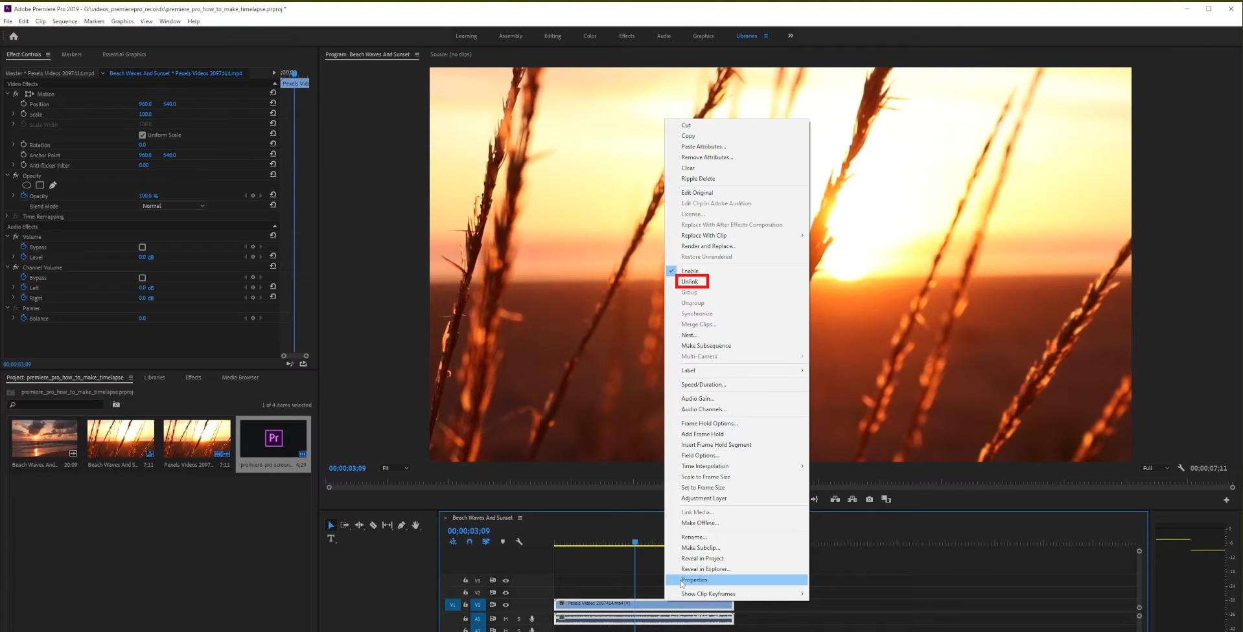Click the Lift button in program monitor
The image size is (1243, 632).
point(835,499)
